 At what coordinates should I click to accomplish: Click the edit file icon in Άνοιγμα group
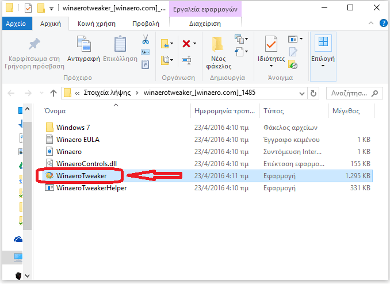(293, 52)
